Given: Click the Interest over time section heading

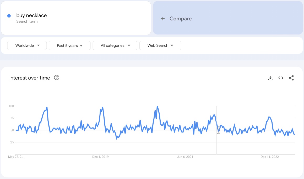Looking at the screenshot, I should (30, 78).
